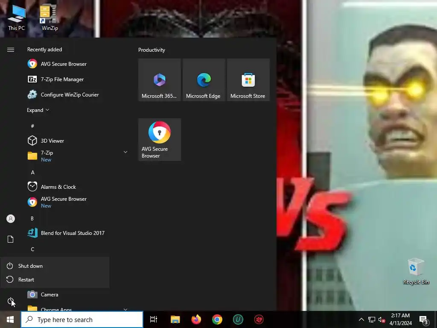The image size is (437, 328).
Task: Click the Power button in Start
Action: click(11, 301)
